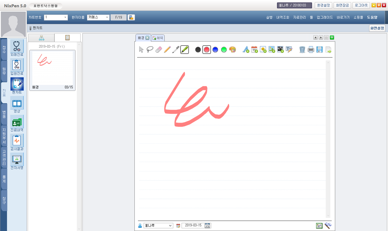Save chart using floppy disk icon
The width and height of the screenshot is (388, 231).
pos(320,50)
